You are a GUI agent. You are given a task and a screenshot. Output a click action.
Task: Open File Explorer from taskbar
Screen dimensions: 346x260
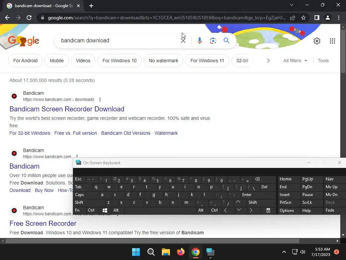pos(166,252)
